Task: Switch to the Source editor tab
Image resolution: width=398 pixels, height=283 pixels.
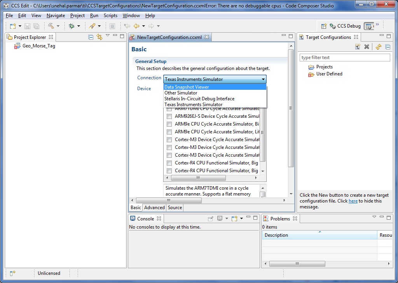Action: (175, 208)
